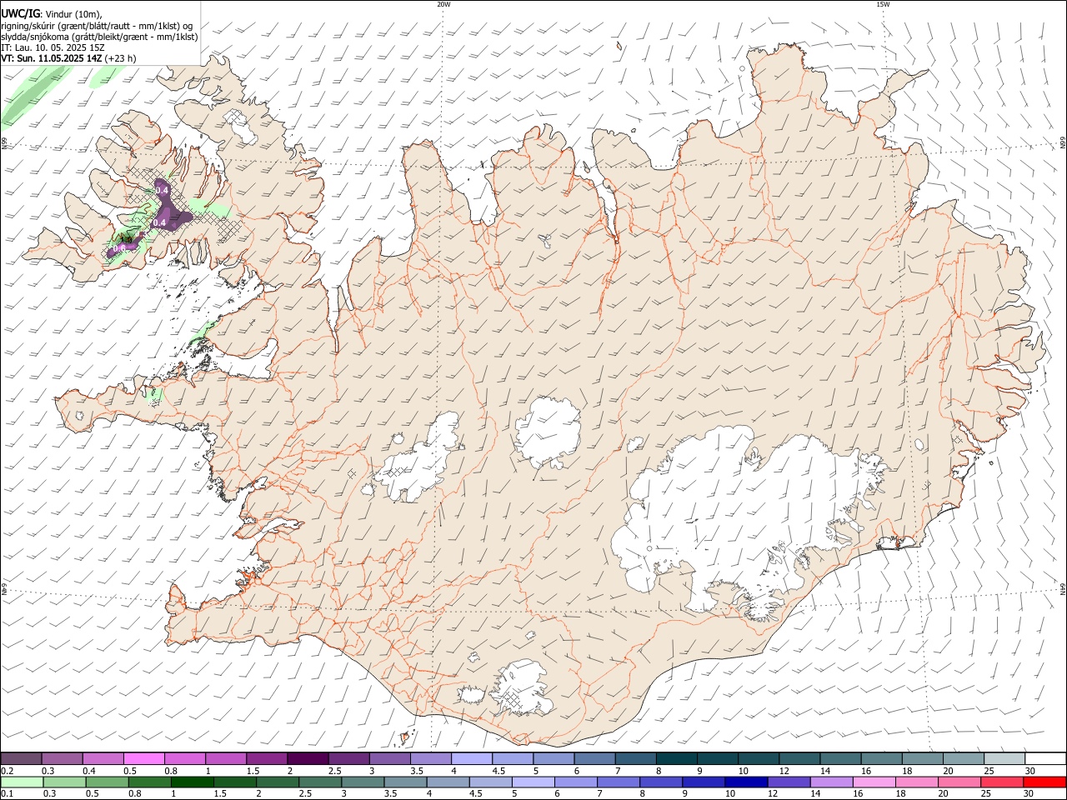The height and width of the screenshot is (800, 1067).
Task: Pick the deep purple 2 swatch, upper legend row
Action: pyautogui.click(x=308, y=758)
